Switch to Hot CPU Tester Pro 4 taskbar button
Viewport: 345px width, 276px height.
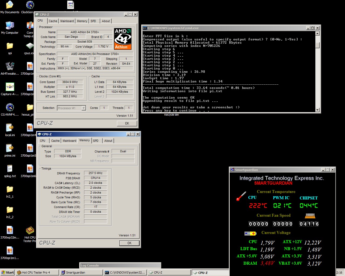click(37, 272)
